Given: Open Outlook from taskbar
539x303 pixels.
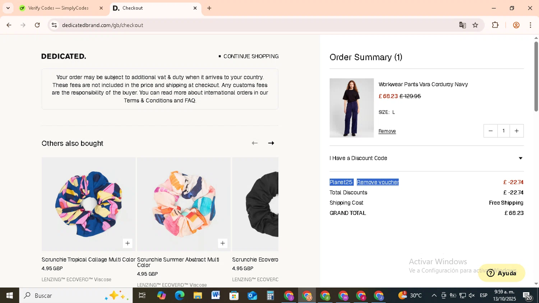Looking at the screenshot, I should pos(252,295).
